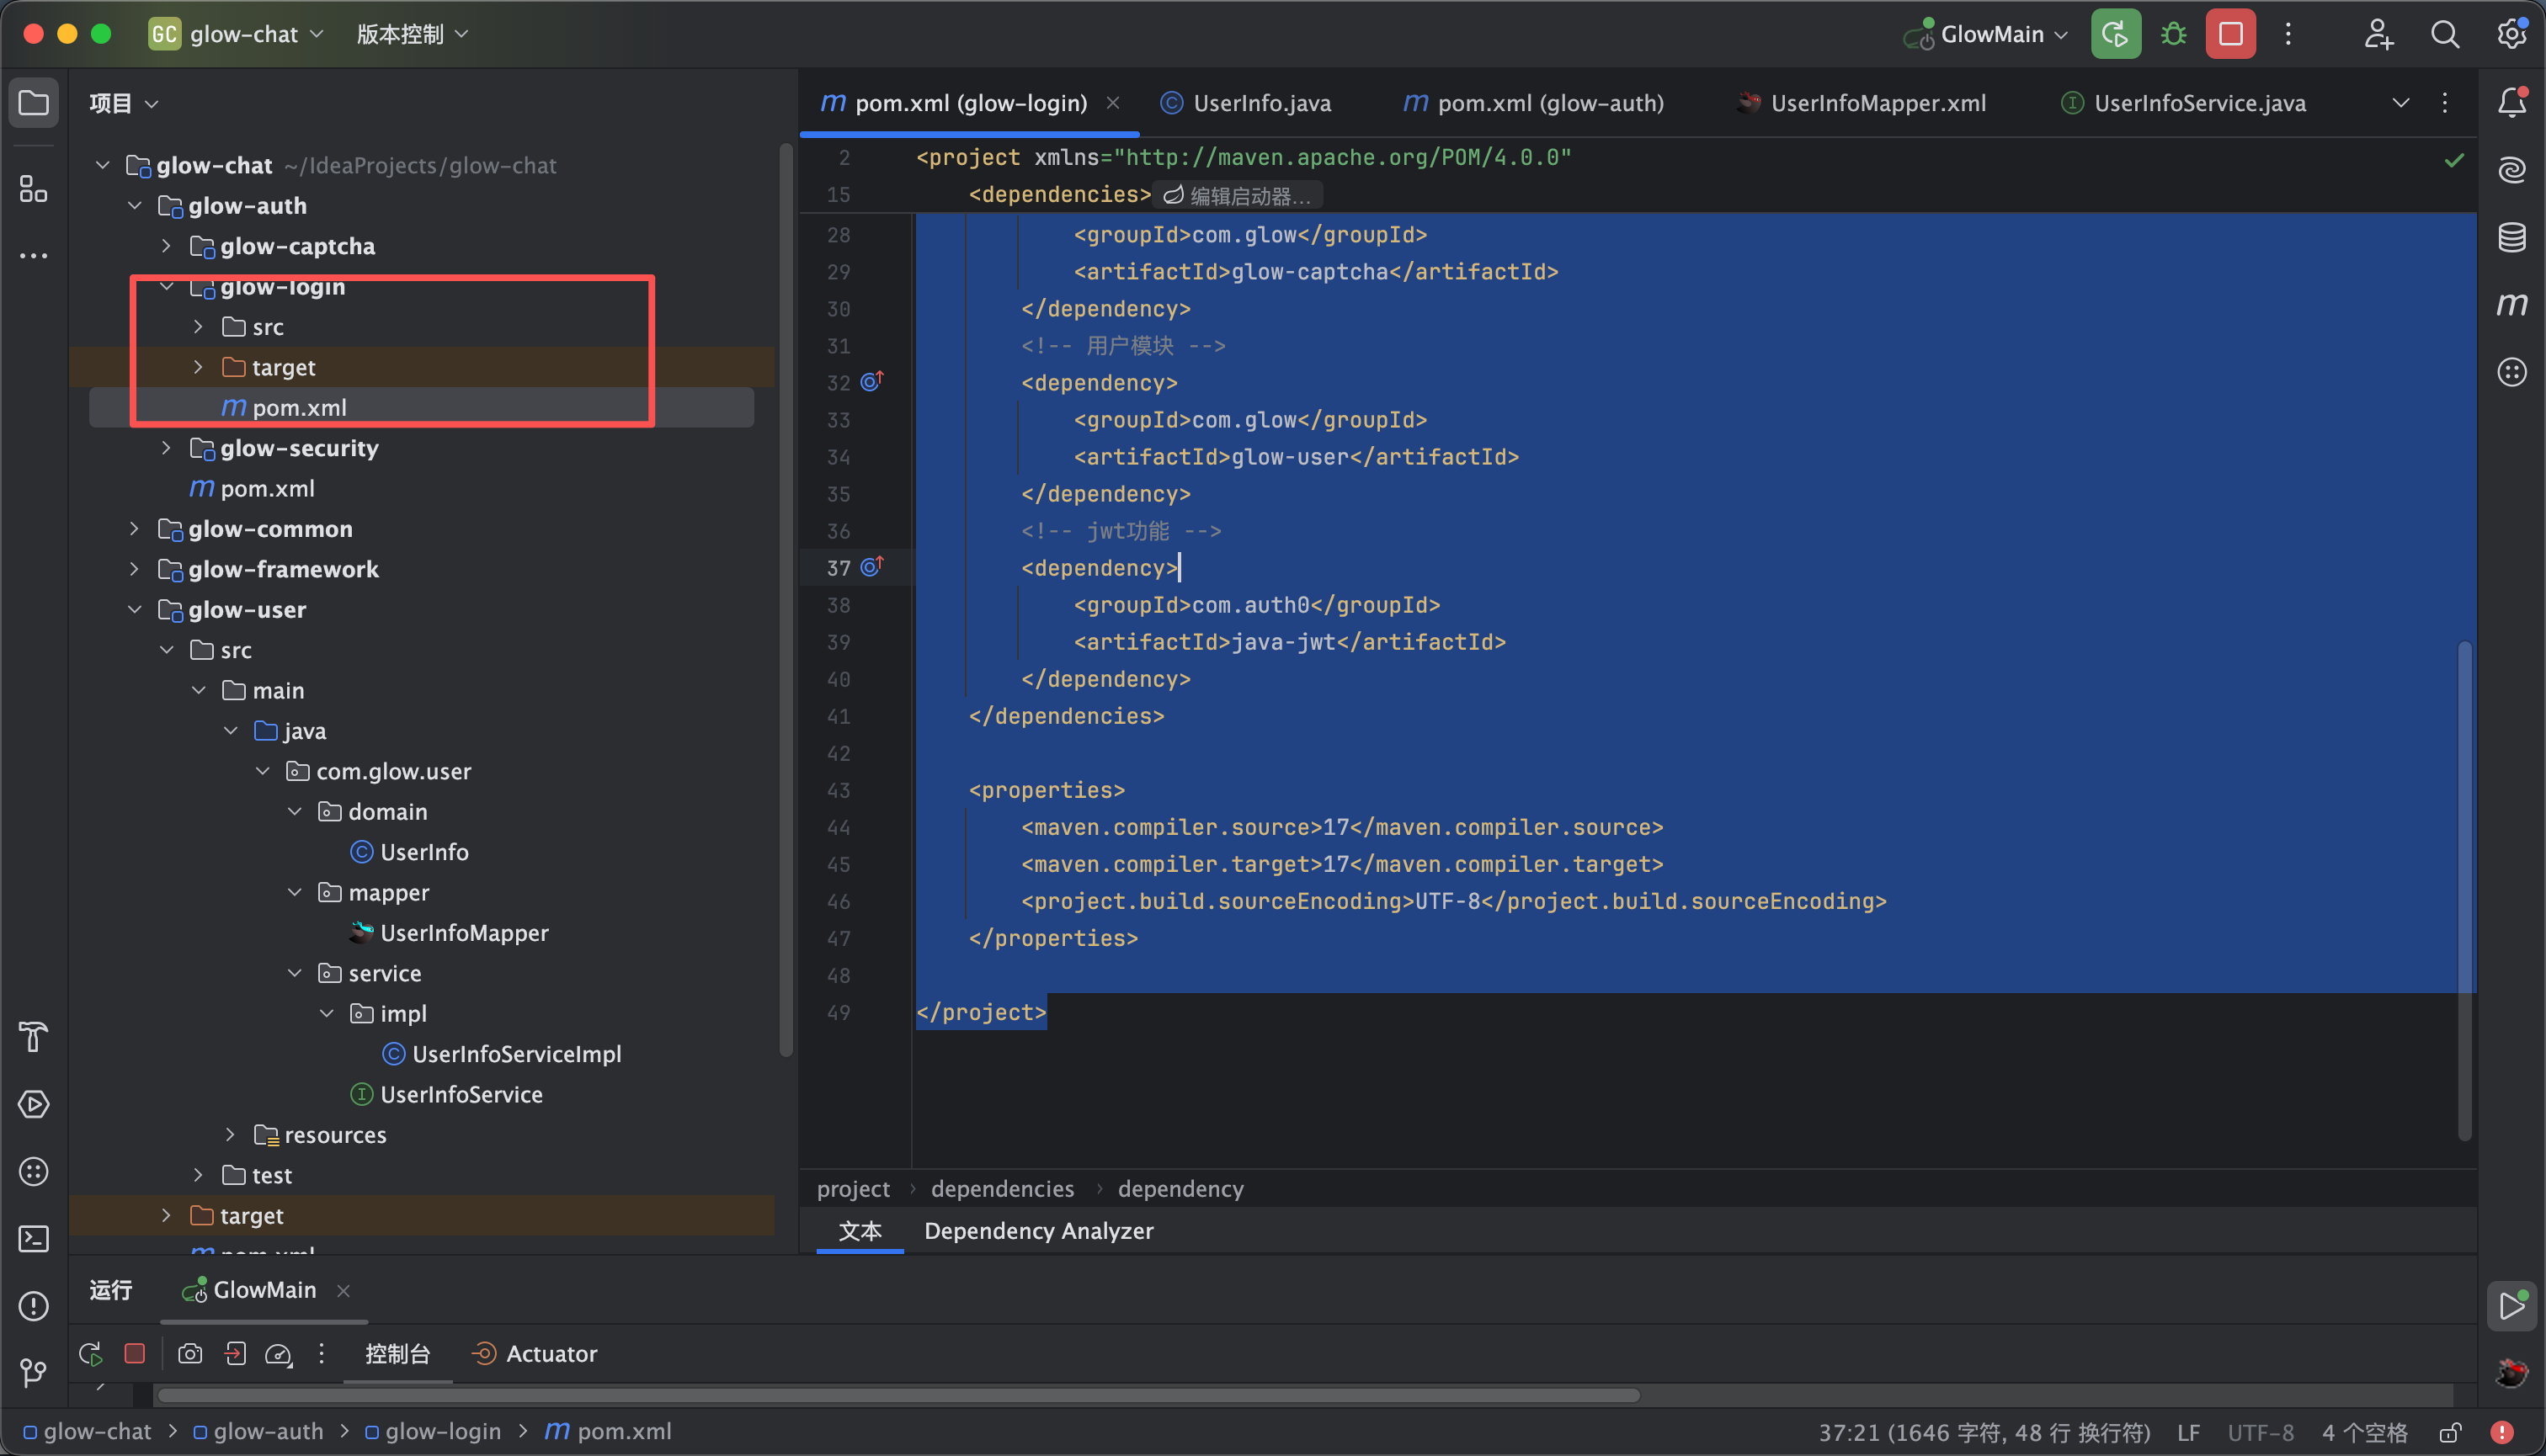
Task: Toggle read-only lock icon in status bar
Action: click(2450, 1432)
